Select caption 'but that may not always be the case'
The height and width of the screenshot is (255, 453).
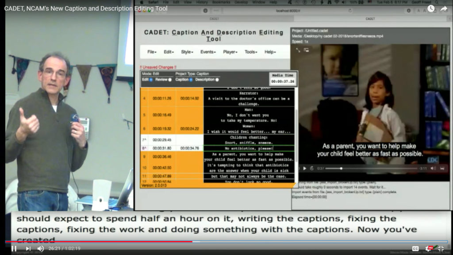tap(249, 176)
